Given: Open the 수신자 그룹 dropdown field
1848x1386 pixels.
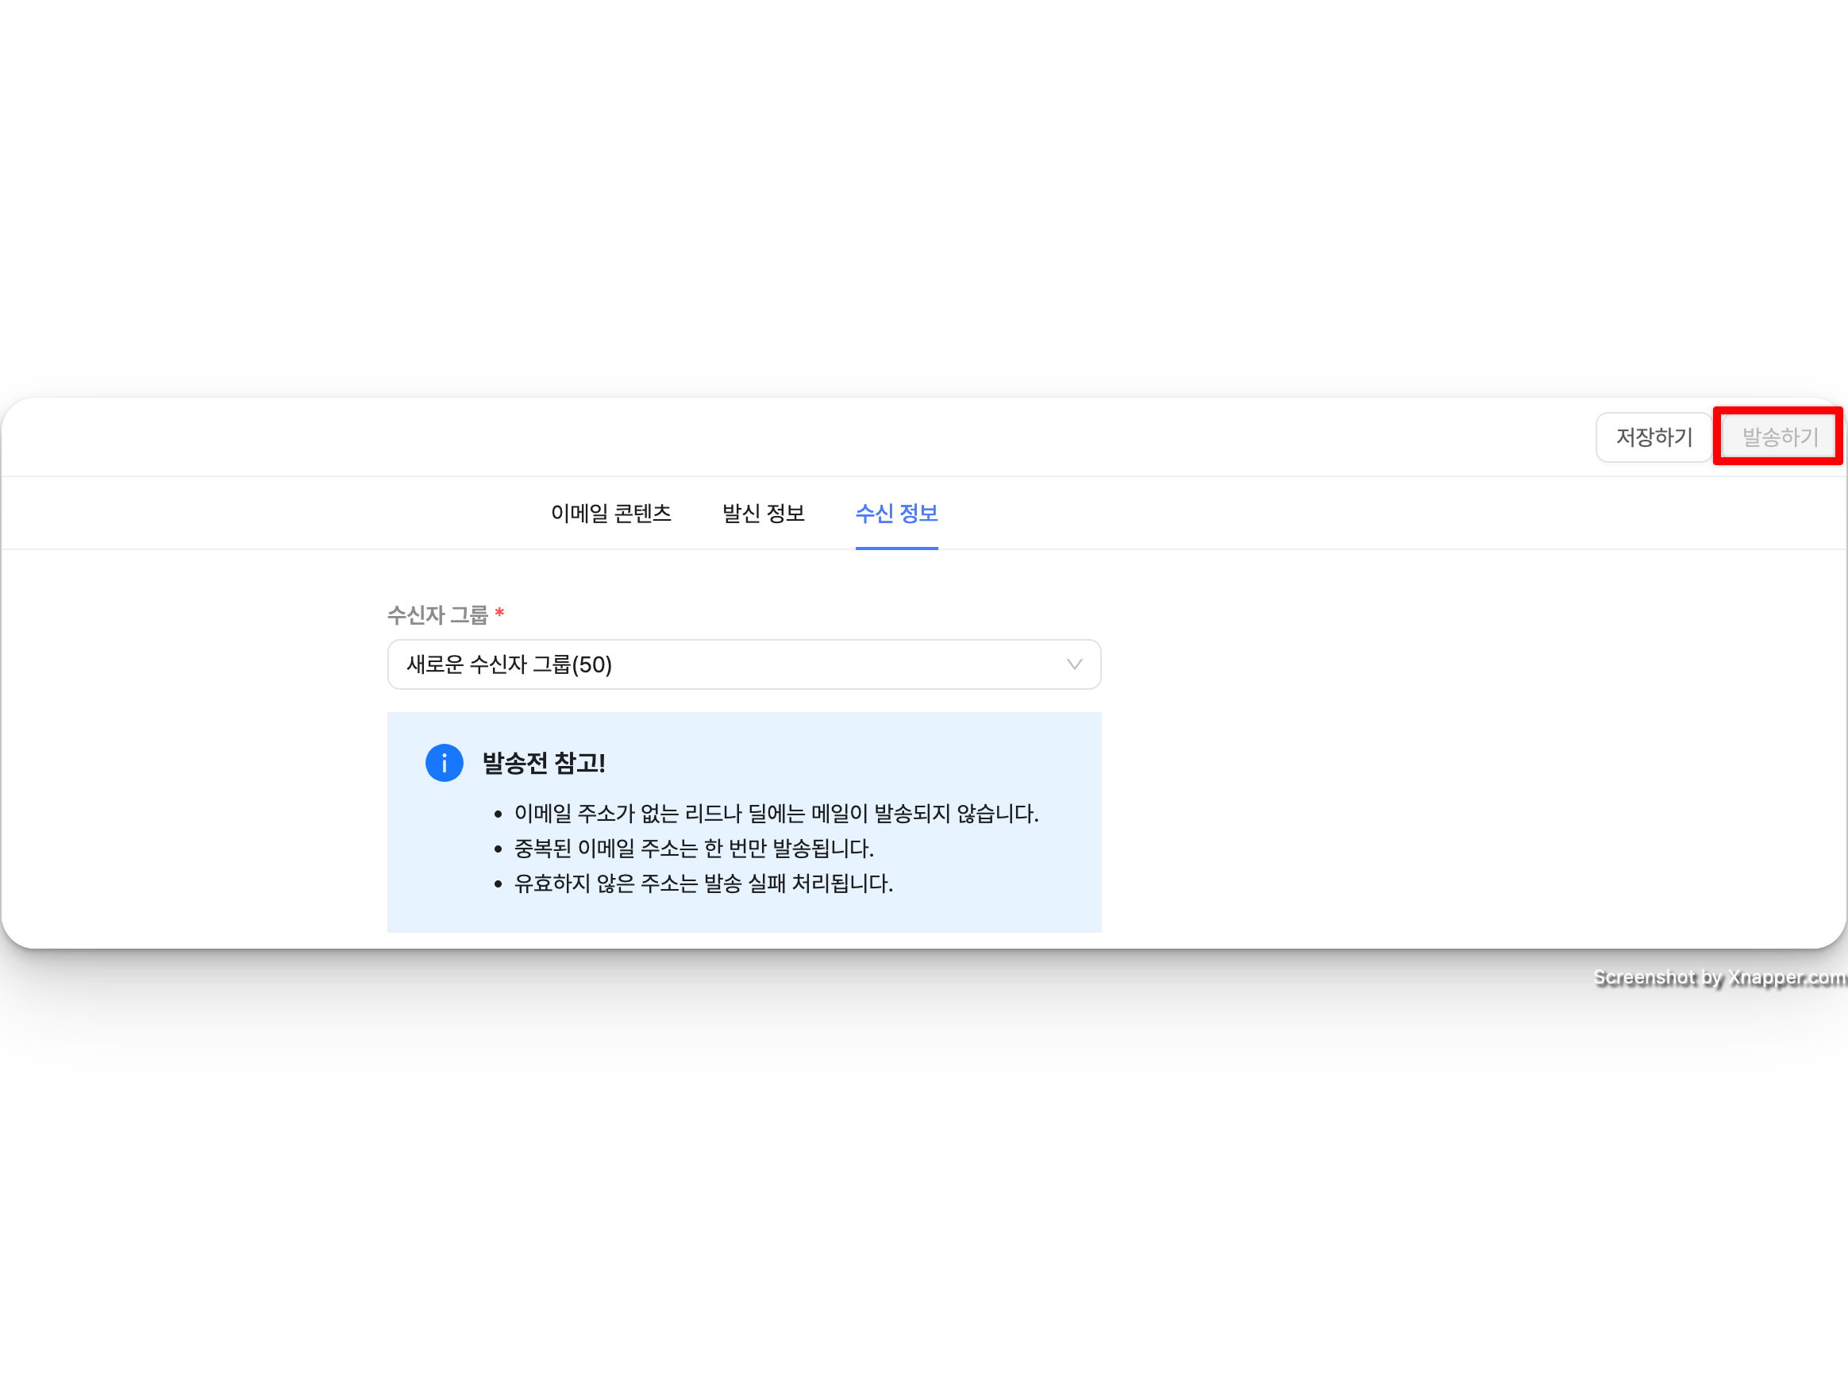Looking at the screenshot, I should click(744, 664).
